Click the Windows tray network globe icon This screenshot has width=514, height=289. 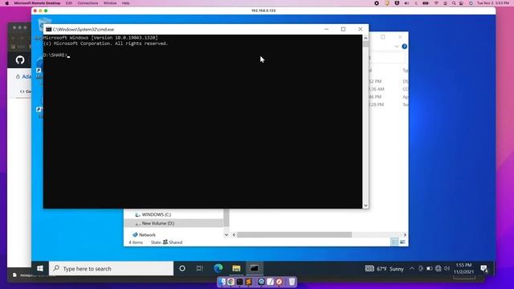pos(438,269)
